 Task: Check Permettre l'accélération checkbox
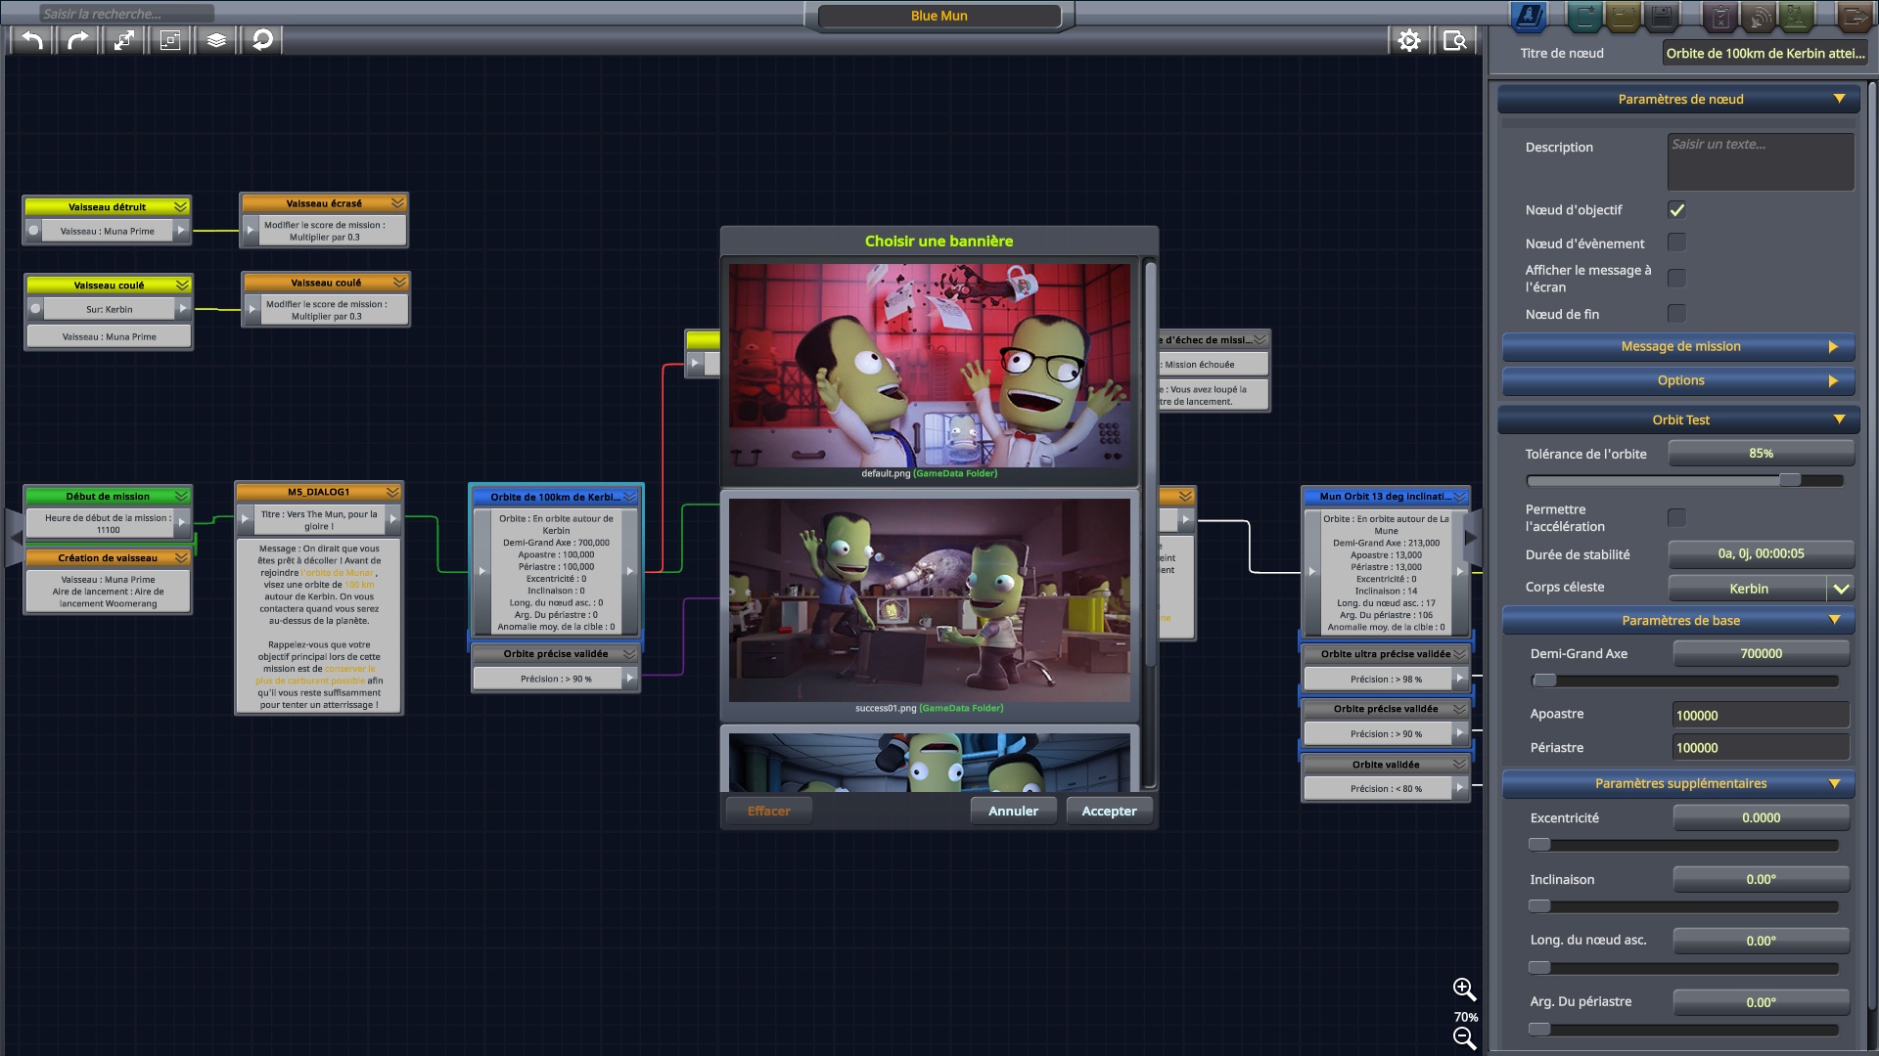[x=1676, y=517]
